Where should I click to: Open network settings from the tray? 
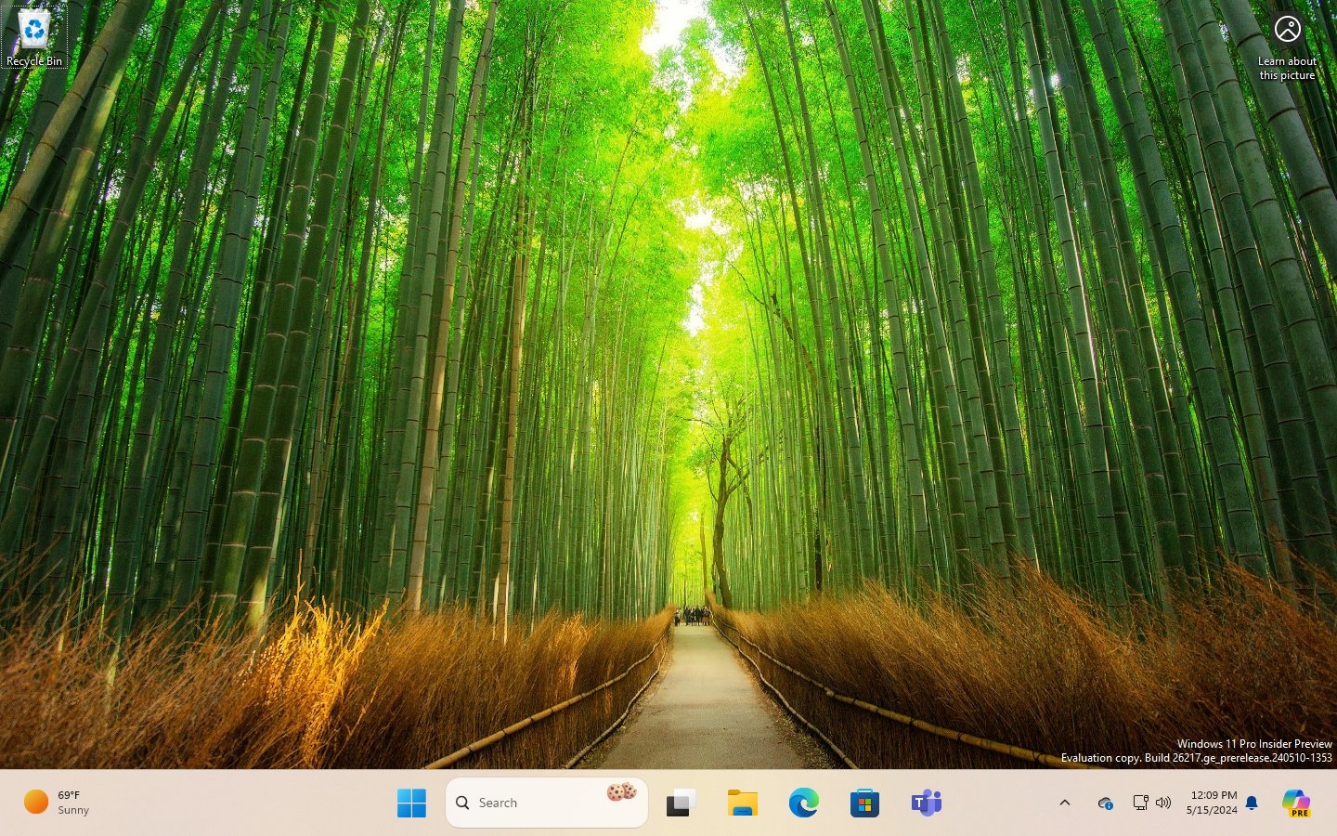(x=1140, y=803)
